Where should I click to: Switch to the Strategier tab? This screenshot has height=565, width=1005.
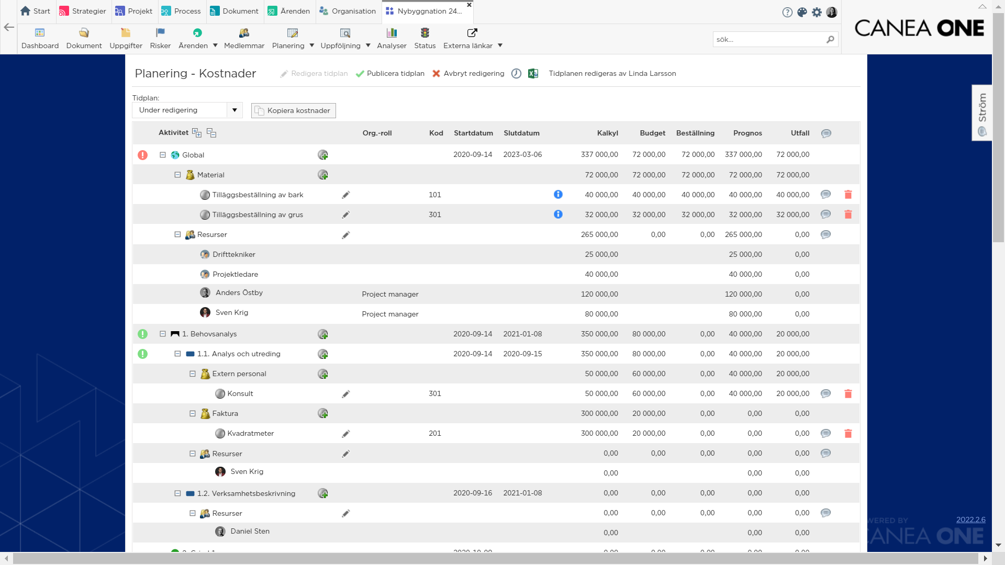tap(83, 11)
